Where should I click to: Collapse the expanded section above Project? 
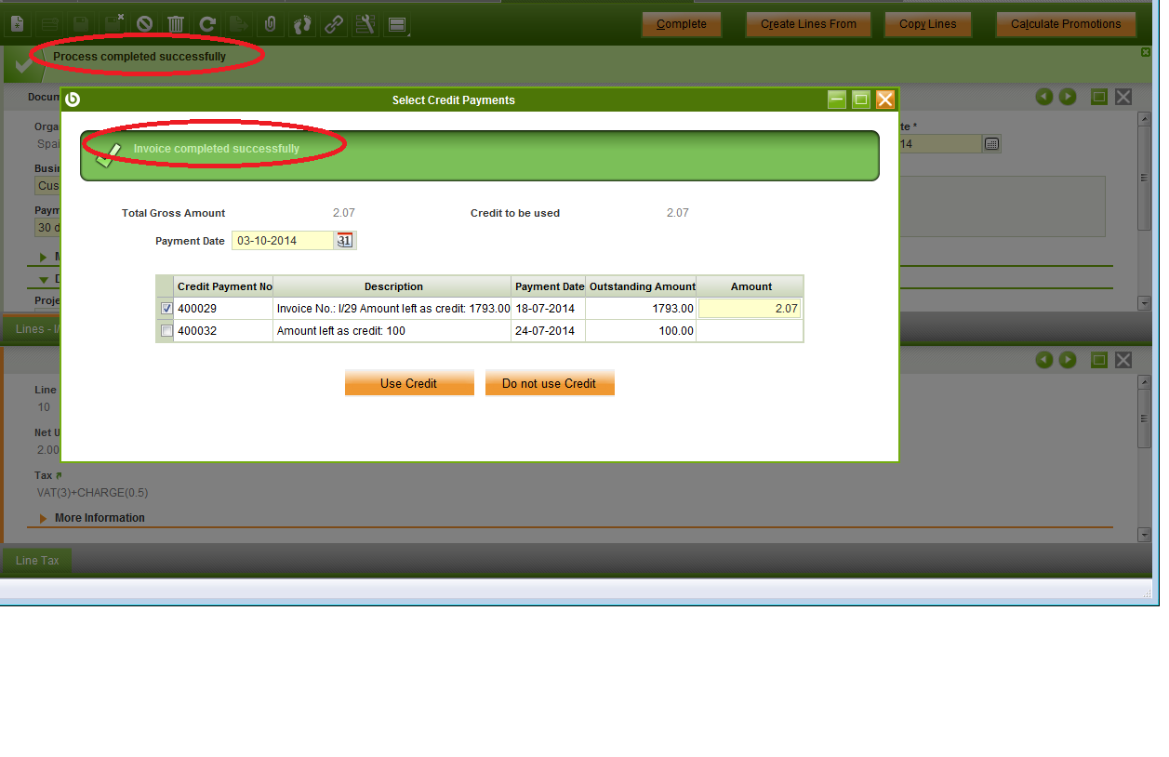click(44, 278)
